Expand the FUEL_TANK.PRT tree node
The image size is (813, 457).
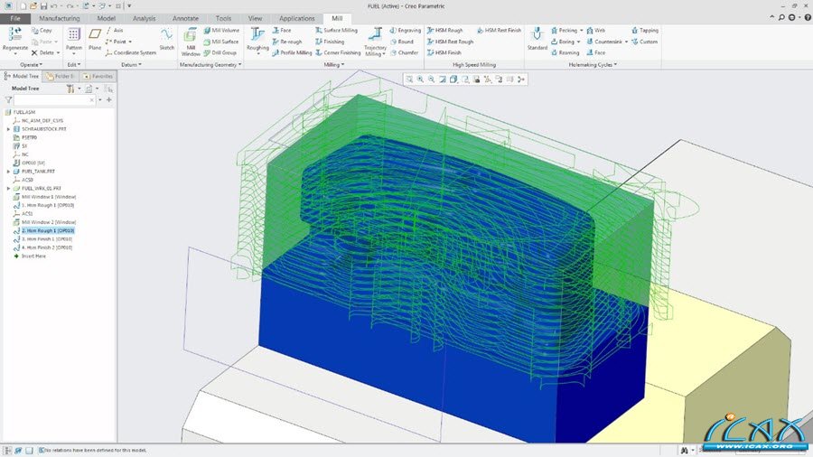point(8,171)
